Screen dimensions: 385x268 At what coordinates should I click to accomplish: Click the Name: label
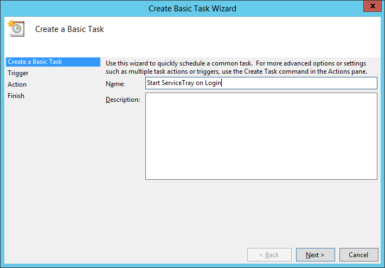tap(115, 84)
